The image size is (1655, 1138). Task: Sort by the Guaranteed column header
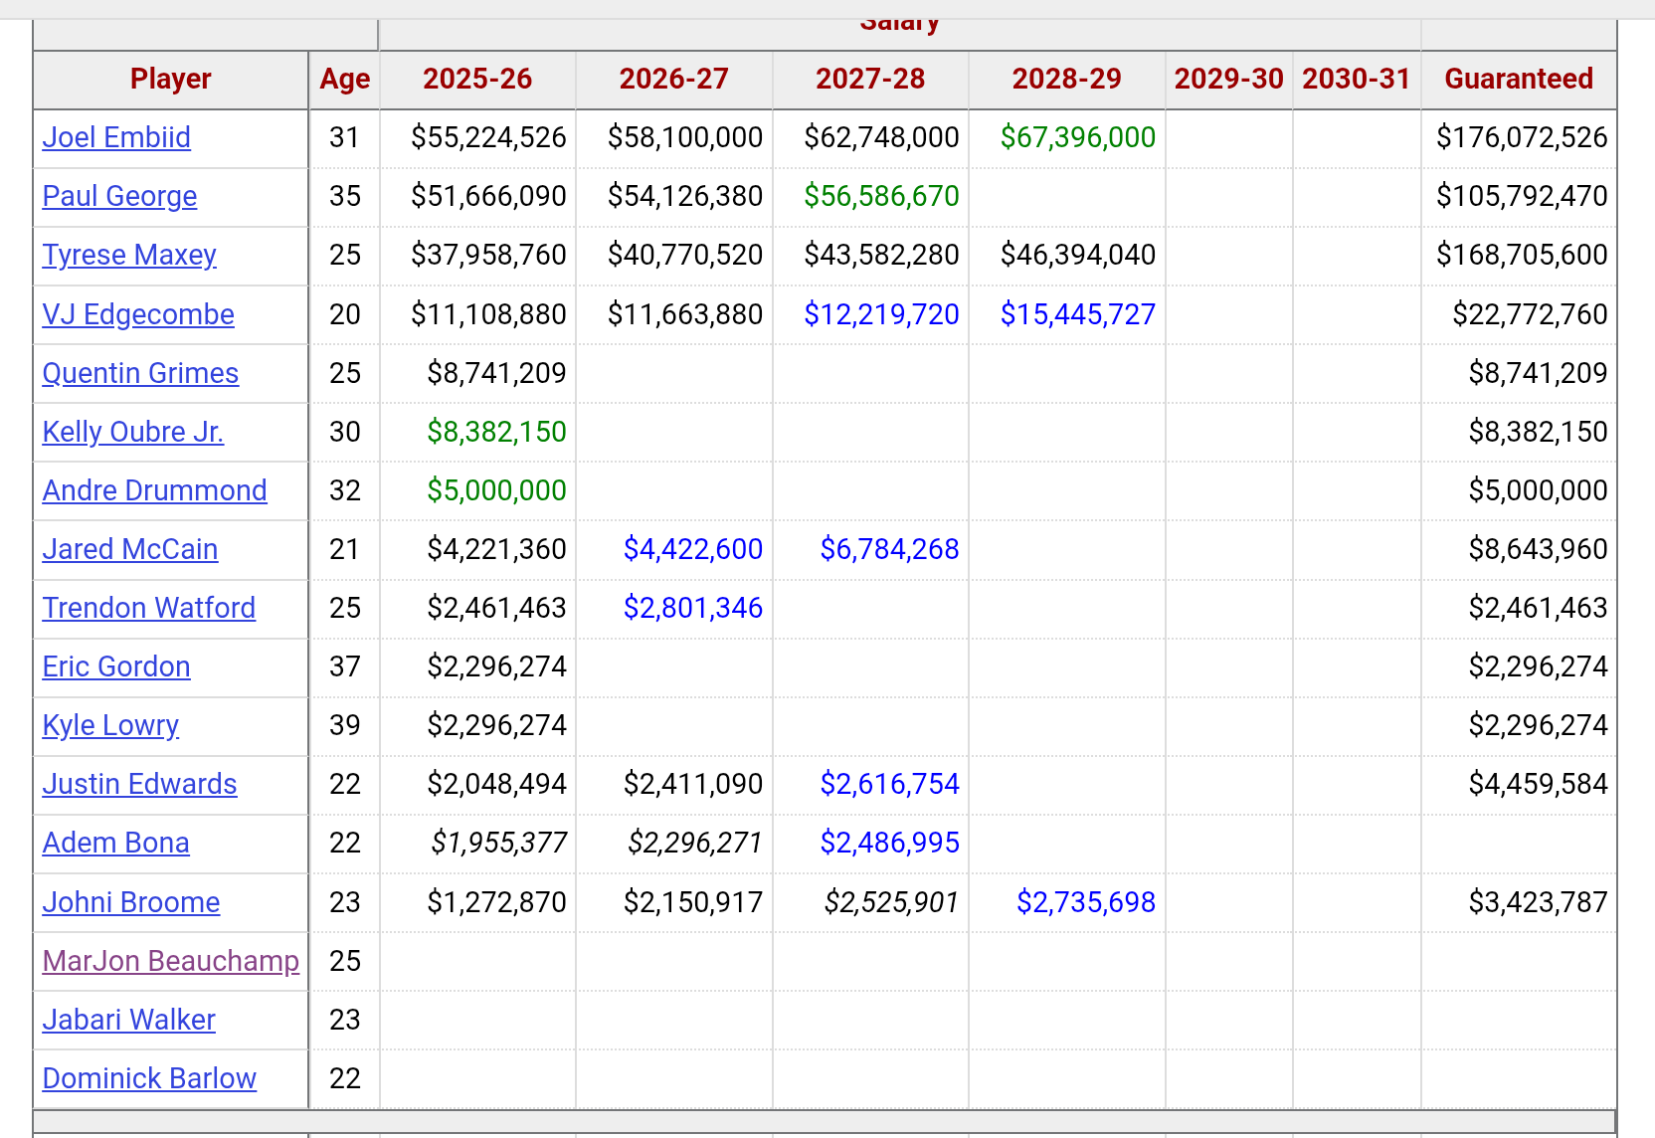click(x=1519, y=79)
